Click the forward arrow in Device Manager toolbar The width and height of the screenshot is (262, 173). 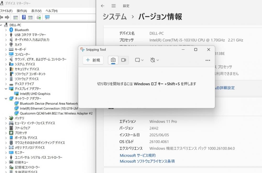coord(7,17)
